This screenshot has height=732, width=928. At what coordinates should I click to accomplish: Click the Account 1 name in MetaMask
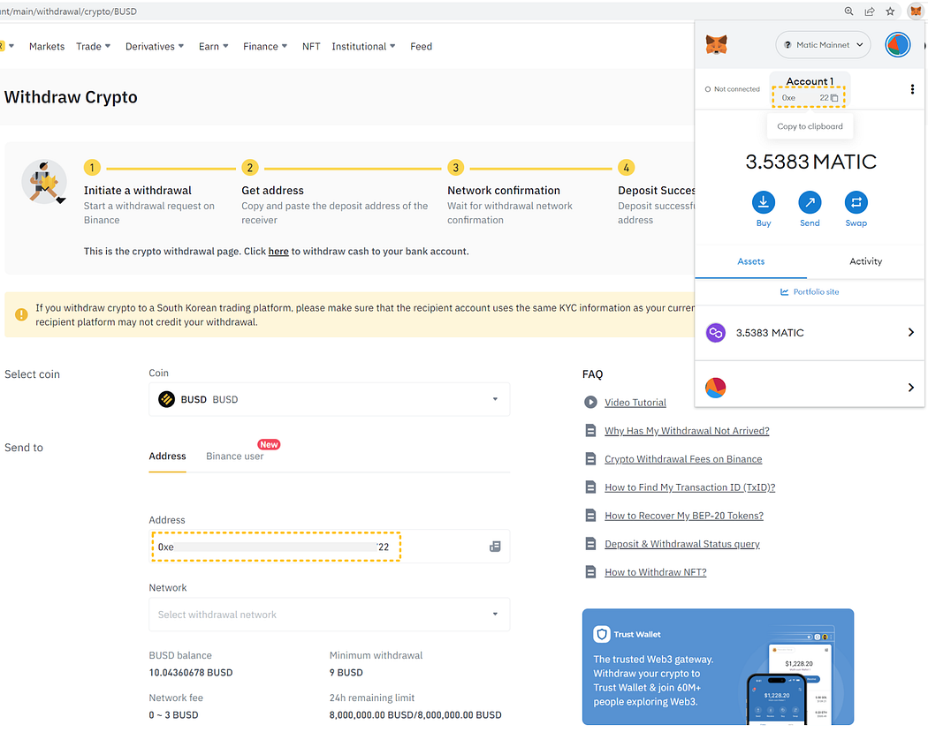click(x=810, y=81)
